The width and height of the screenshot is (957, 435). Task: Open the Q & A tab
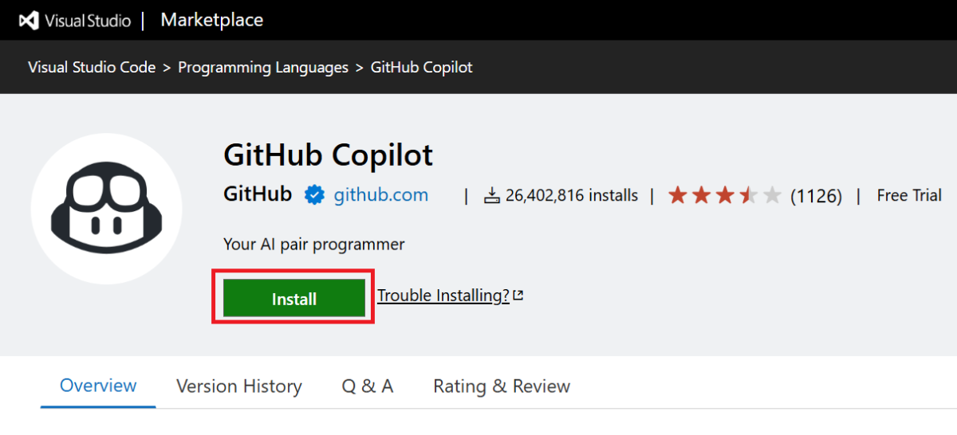368,386
